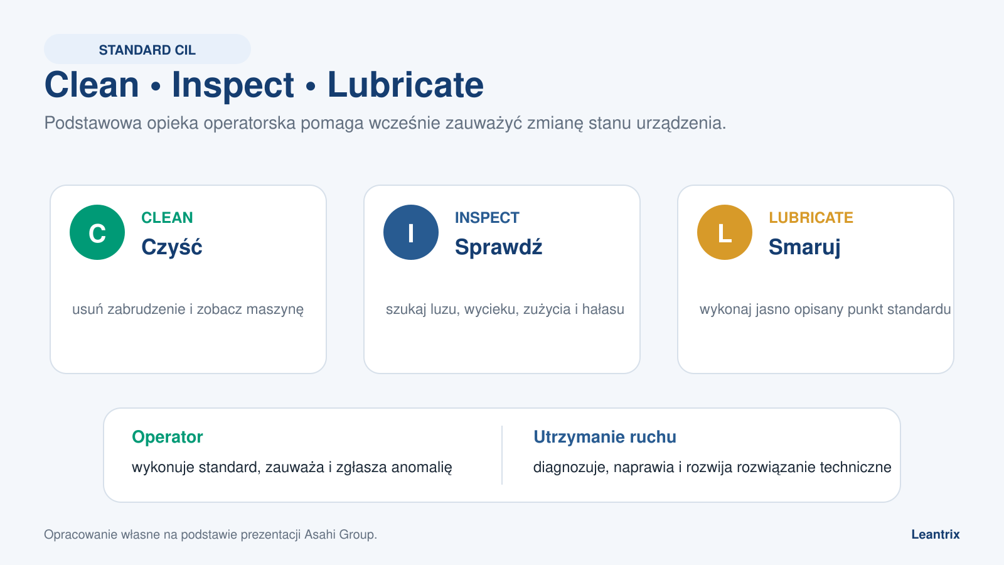Viewport: 1004px width, 565px height.
Task: Click the Czyść heading
Action: tap(171, 247)
